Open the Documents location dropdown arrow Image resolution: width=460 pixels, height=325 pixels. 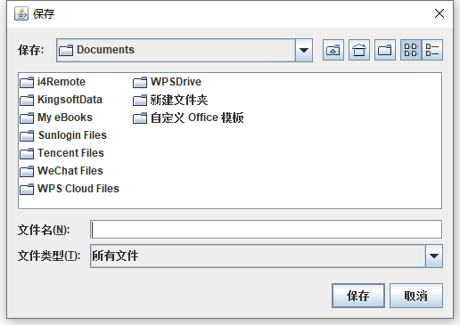point(304,50)
